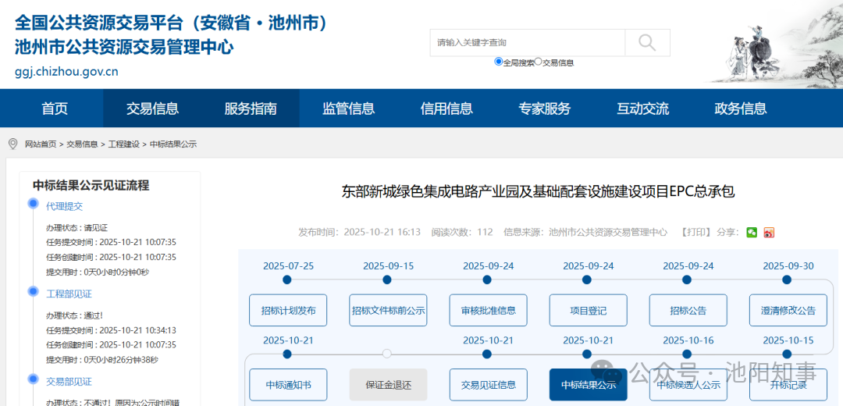Click the 工程建设 breadcrumb link
The image size is (843, 406).
[x=123, y=144]
